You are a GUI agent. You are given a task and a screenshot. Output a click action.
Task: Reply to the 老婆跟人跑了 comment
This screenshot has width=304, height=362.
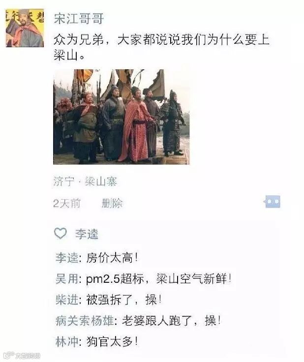[x=171, y=321]
